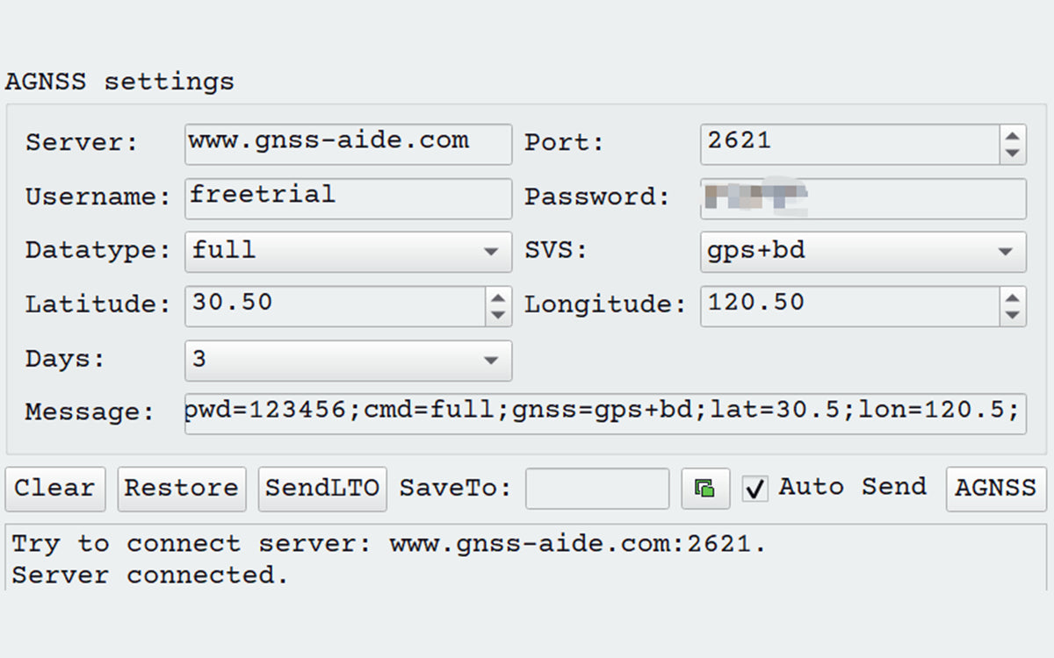Increment Latitude using the up arrow

(498, 297)
